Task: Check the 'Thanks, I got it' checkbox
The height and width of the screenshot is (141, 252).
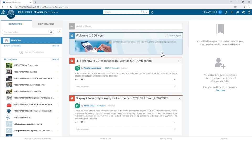Action: pyautogui.click(x=166, y=35)
